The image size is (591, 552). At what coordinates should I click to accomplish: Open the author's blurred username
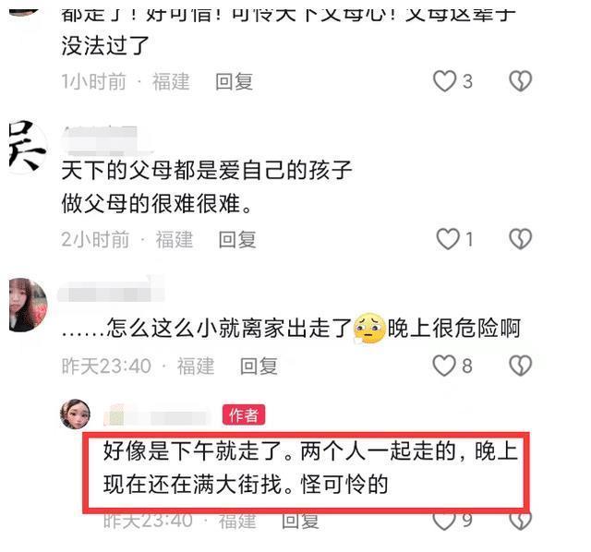[158, 416]
